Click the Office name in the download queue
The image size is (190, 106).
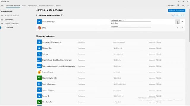point(44,28)
